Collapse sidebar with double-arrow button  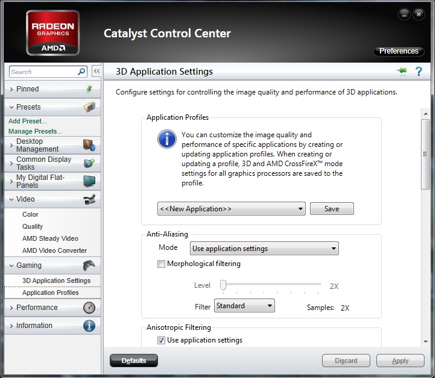(96, 71)
